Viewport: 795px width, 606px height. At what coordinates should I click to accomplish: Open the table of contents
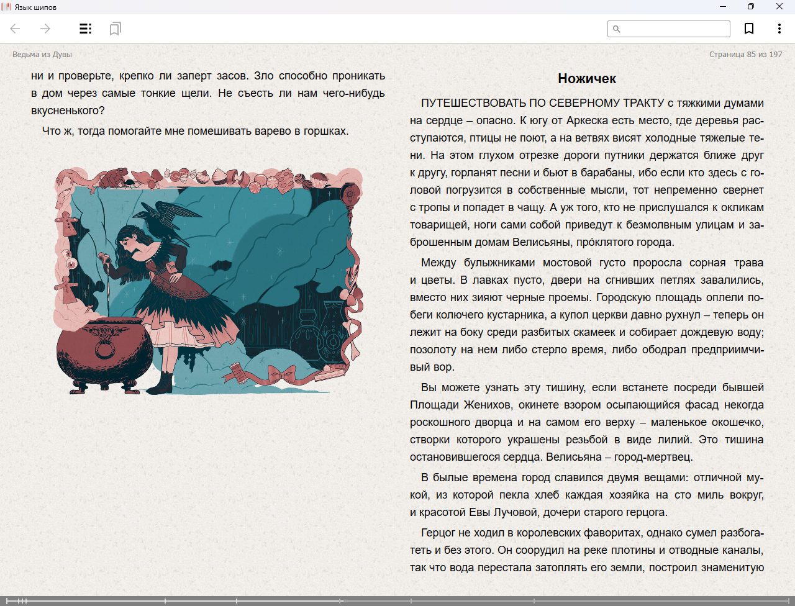coord(86,29)
